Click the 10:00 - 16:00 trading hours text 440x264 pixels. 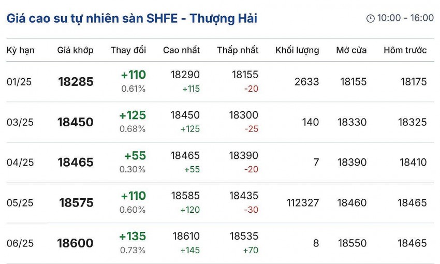[x=405, y=18]
